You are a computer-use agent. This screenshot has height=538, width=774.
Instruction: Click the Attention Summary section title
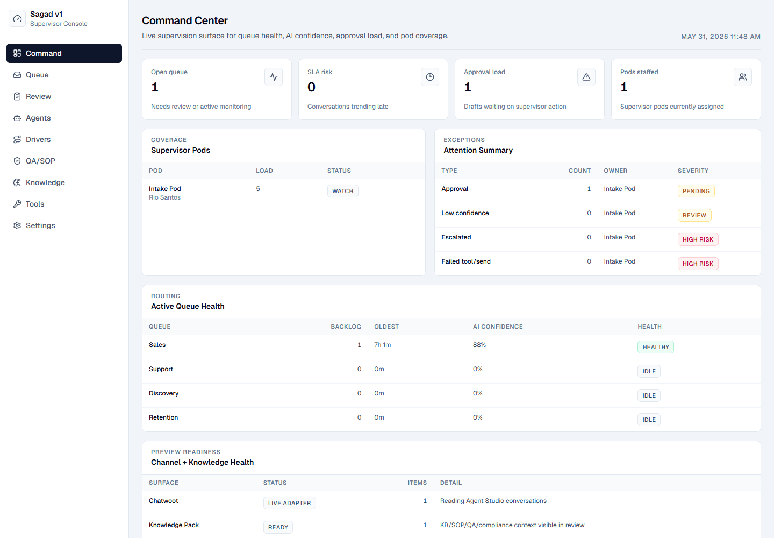pos(478,150)
